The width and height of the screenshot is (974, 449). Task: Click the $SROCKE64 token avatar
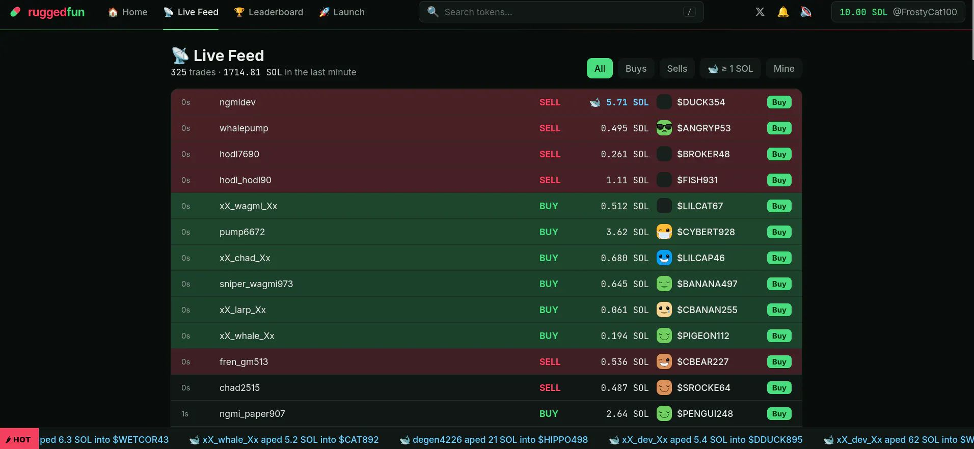coord(664,388)
